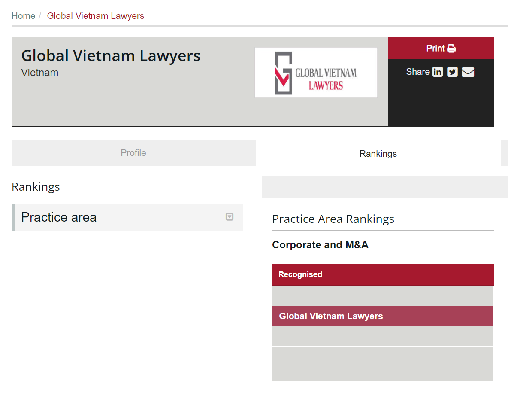Click the blank row directly below Recognised
The width and height of the screenshot is (508, 414).
pyautogui.click(x=383, y=296)
